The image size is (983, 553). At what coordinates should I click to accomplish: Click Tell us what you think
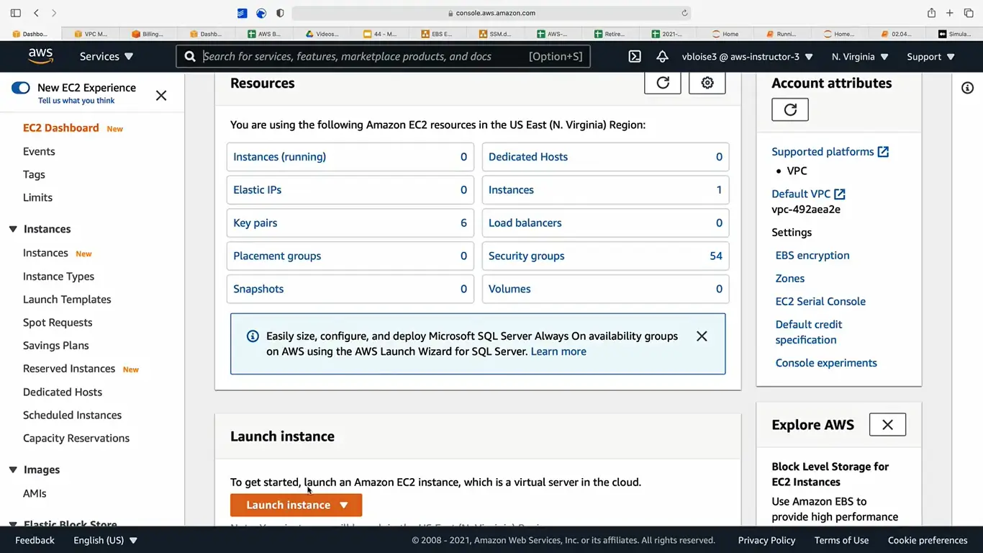click(x=76, y=101)
